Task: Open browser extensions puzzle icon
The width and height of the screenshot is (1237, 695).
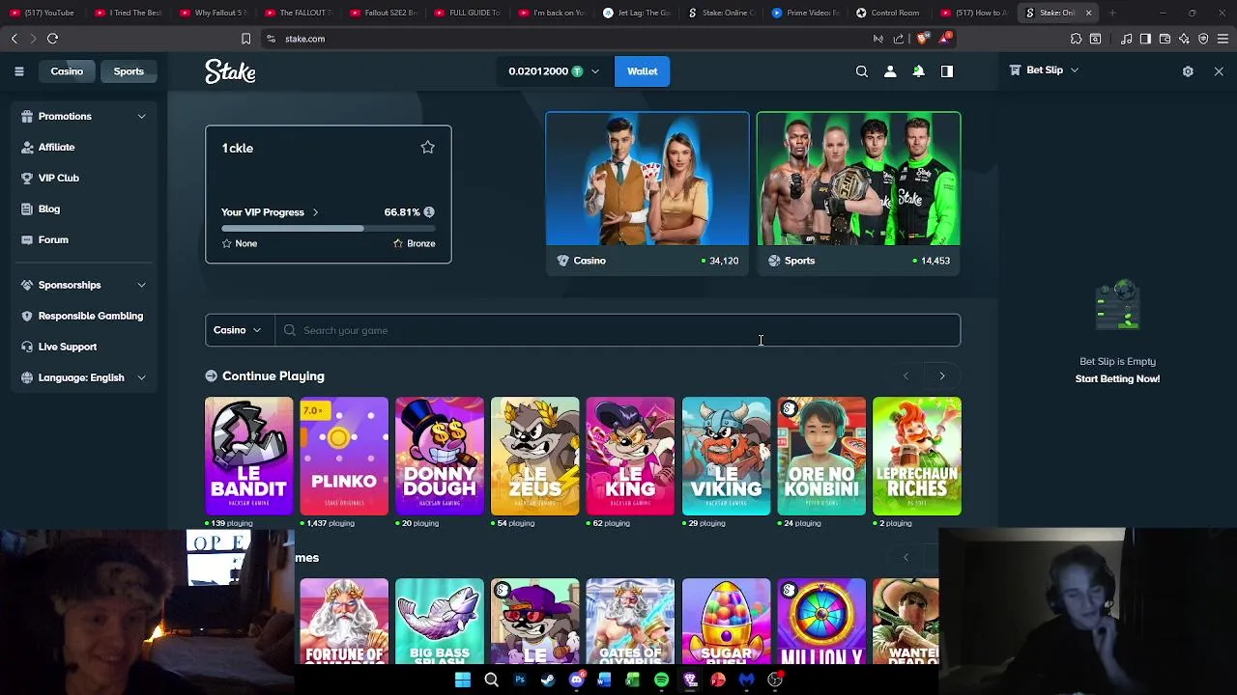Action: [1076, 39]
